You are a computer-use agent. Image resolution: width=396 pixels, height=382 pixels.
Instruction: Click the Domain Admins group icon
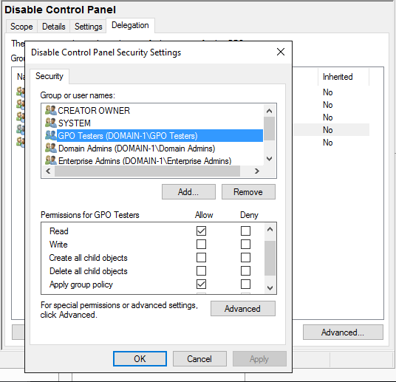pos(51,148)
